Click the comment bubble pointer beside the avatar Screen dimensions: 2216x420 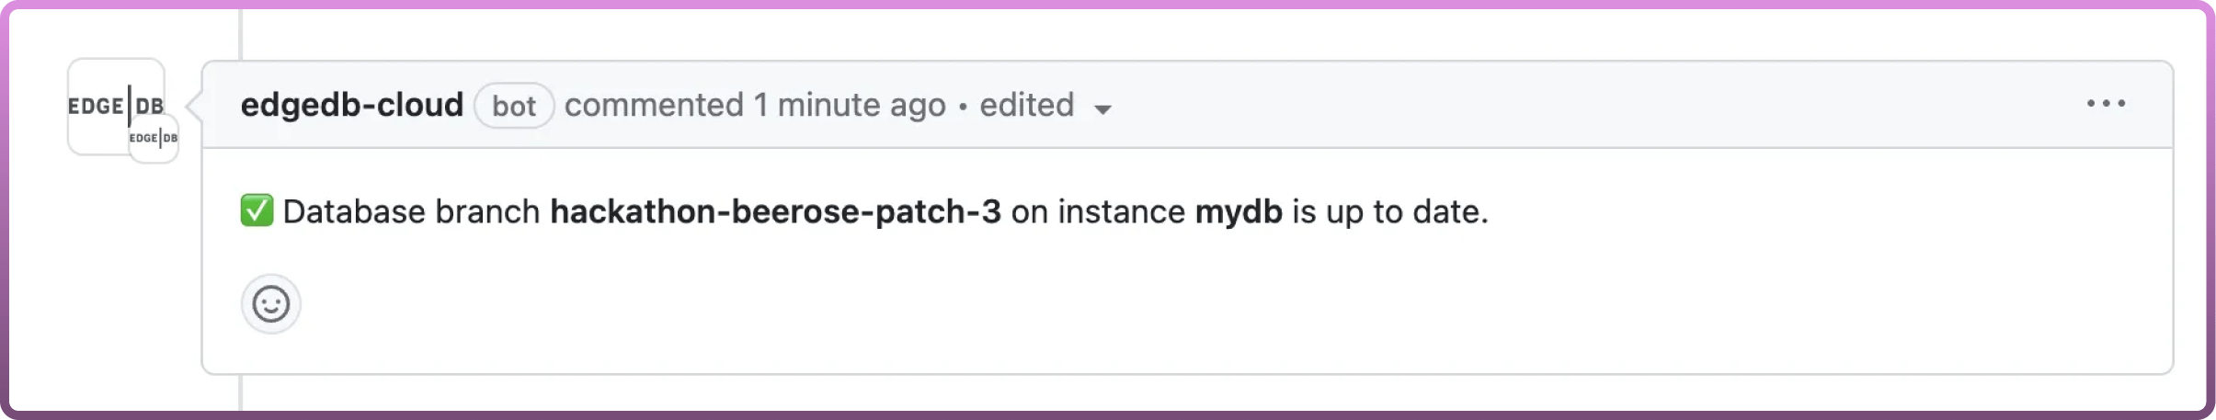pyautogui.click(x=194, y=106)
